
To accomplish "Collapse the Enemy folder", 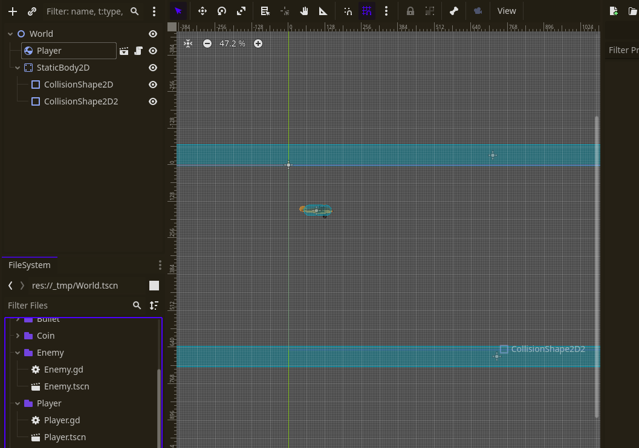I will coord(17,352).
